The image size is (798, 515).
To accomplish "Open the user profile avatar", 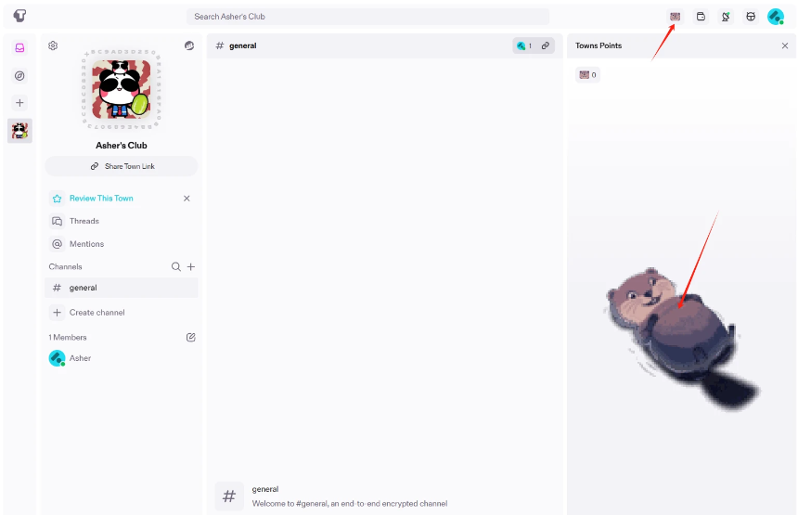I will coord(776,17).
